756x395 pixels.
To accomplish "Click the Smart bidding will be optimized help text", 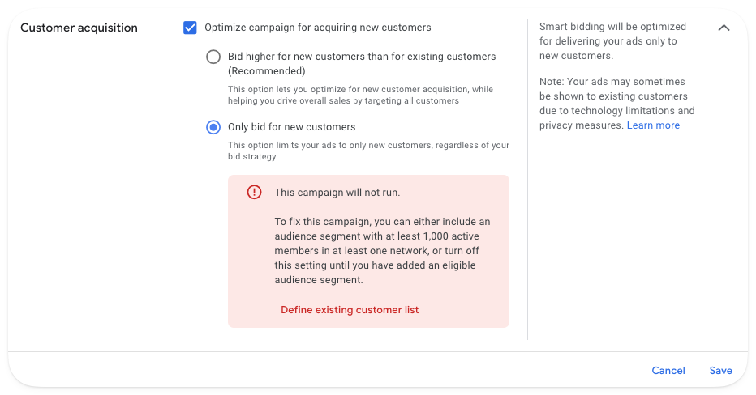I will point(612,41).
